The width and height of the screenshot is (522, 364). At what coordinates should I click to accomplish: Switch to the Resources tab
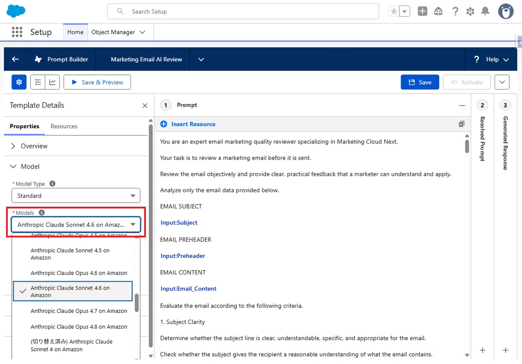coord(64,126)
